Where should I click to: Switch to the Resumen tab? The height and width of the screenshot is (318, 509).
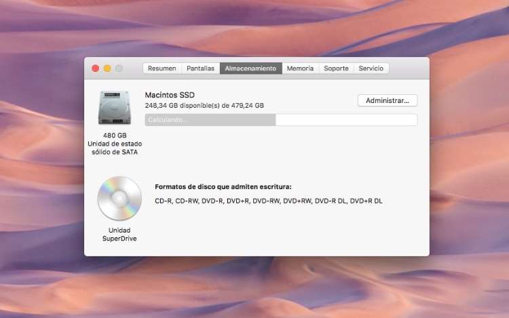tap(162, 68)
